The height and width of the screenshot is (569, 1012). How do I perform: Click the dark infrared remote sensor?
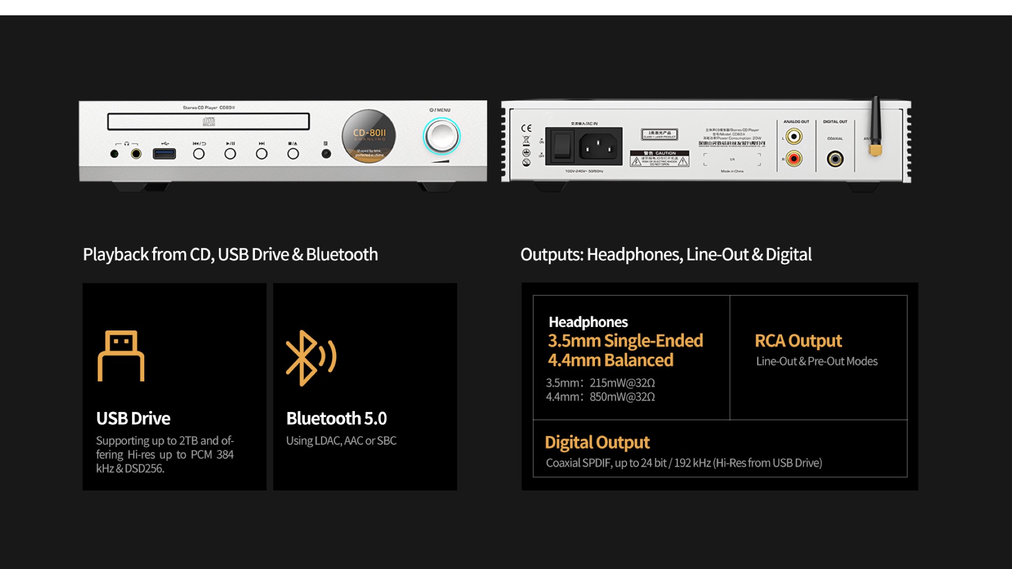326,154
